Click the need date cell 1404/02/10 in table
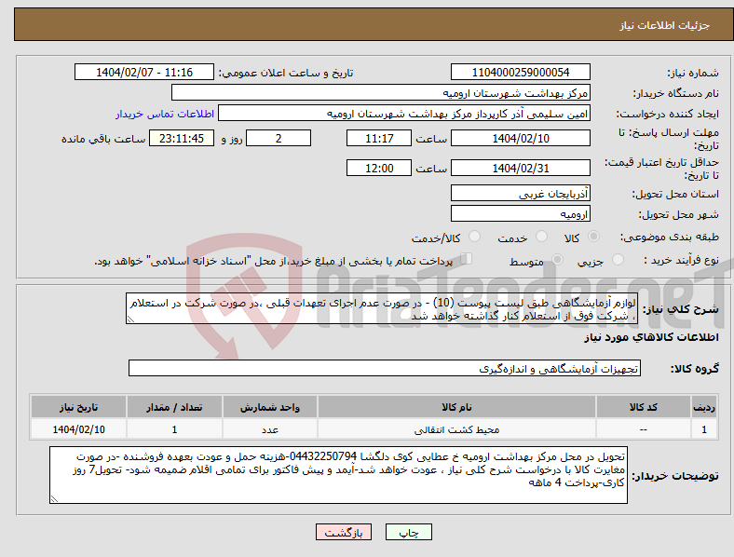Viewport: 734px width, 557px height. [78, 429]
